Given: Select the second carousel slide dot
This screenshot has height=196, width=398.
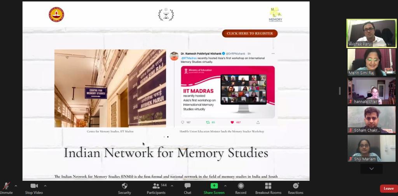Looking at the screenshot, I should coord(168,137).
